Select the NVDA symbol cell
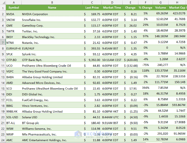 click(x=14, y=13)
